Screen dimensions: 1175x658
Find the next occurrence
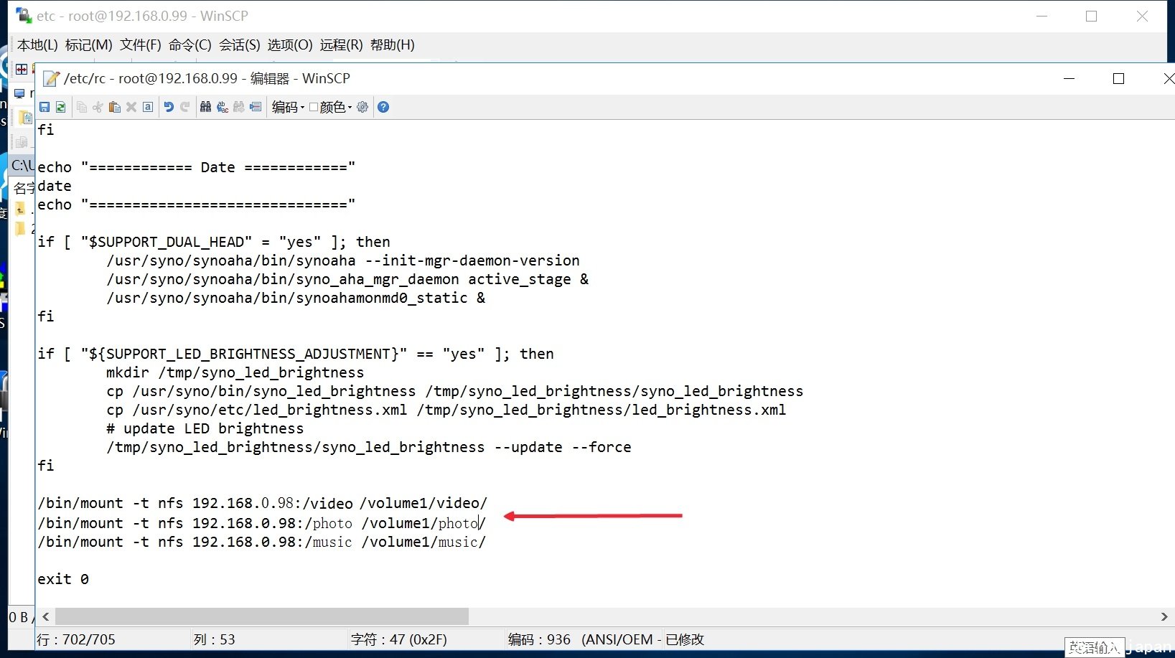tap(239, 107)
